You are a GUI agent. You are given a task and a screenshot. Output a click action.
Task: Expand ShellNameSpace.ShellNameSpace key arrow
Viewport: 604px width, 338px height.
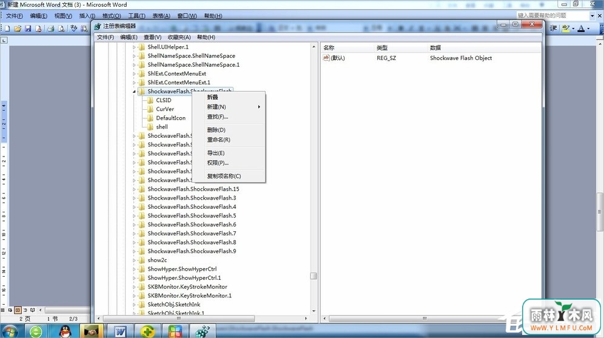(x=134, y=56)
